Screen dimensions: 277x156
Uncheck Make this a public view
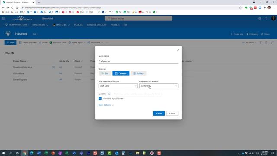[x=100, y=98]
